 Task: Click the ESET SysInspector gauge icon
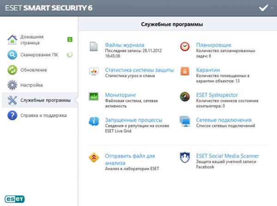click(185, 96)
